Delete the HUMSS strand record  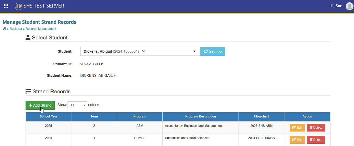tap(316, 140)
